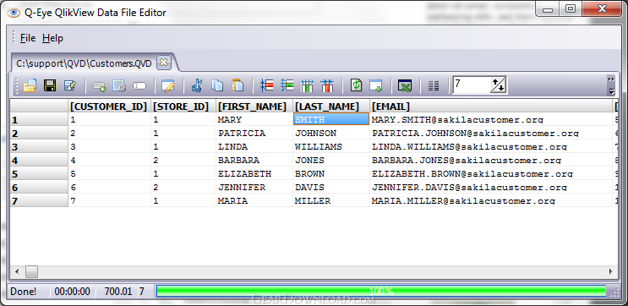Open a QVD file with folder icon

tap(30, 85)
